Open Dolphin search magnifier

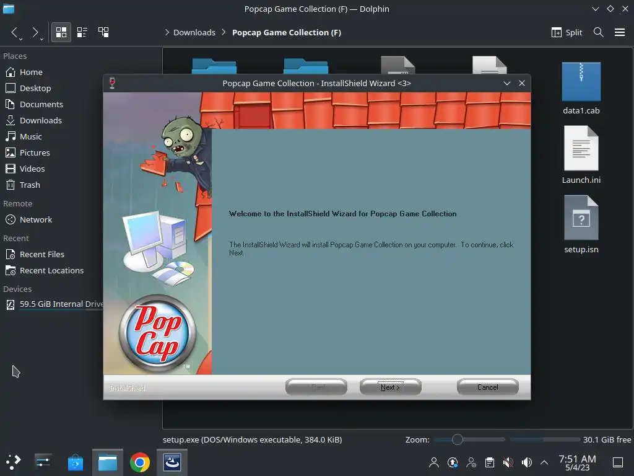pos(599,32)
